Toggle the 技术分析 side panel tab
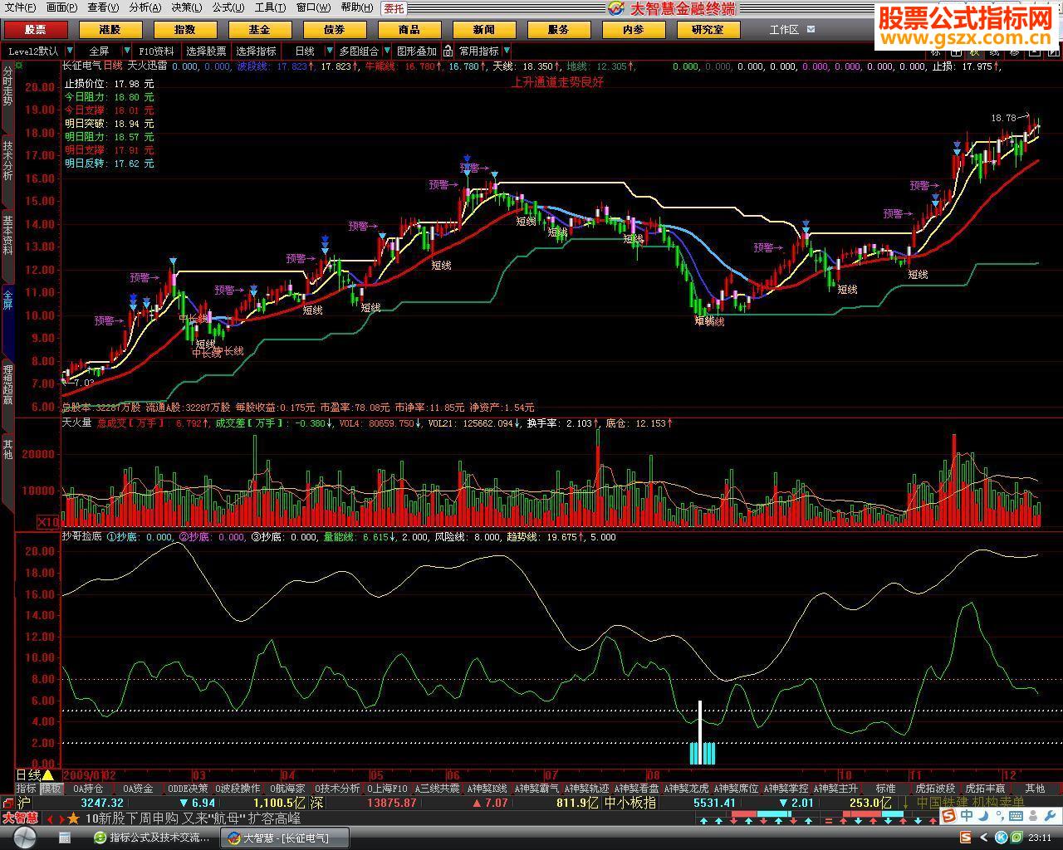The height and width of the screenshot is (850, 1063). pos(7,160)
